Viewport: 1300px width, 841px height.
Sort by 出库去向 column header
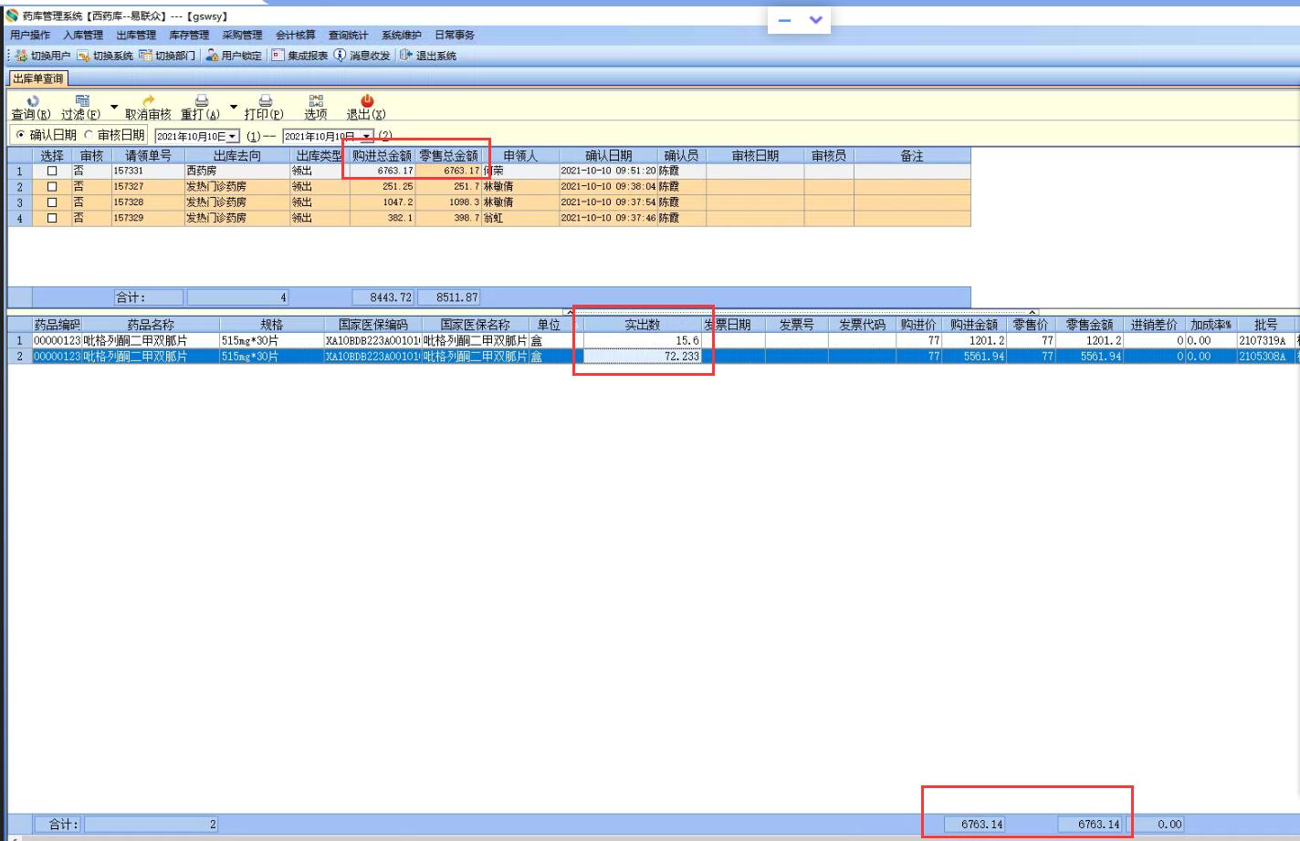[237, 156]
